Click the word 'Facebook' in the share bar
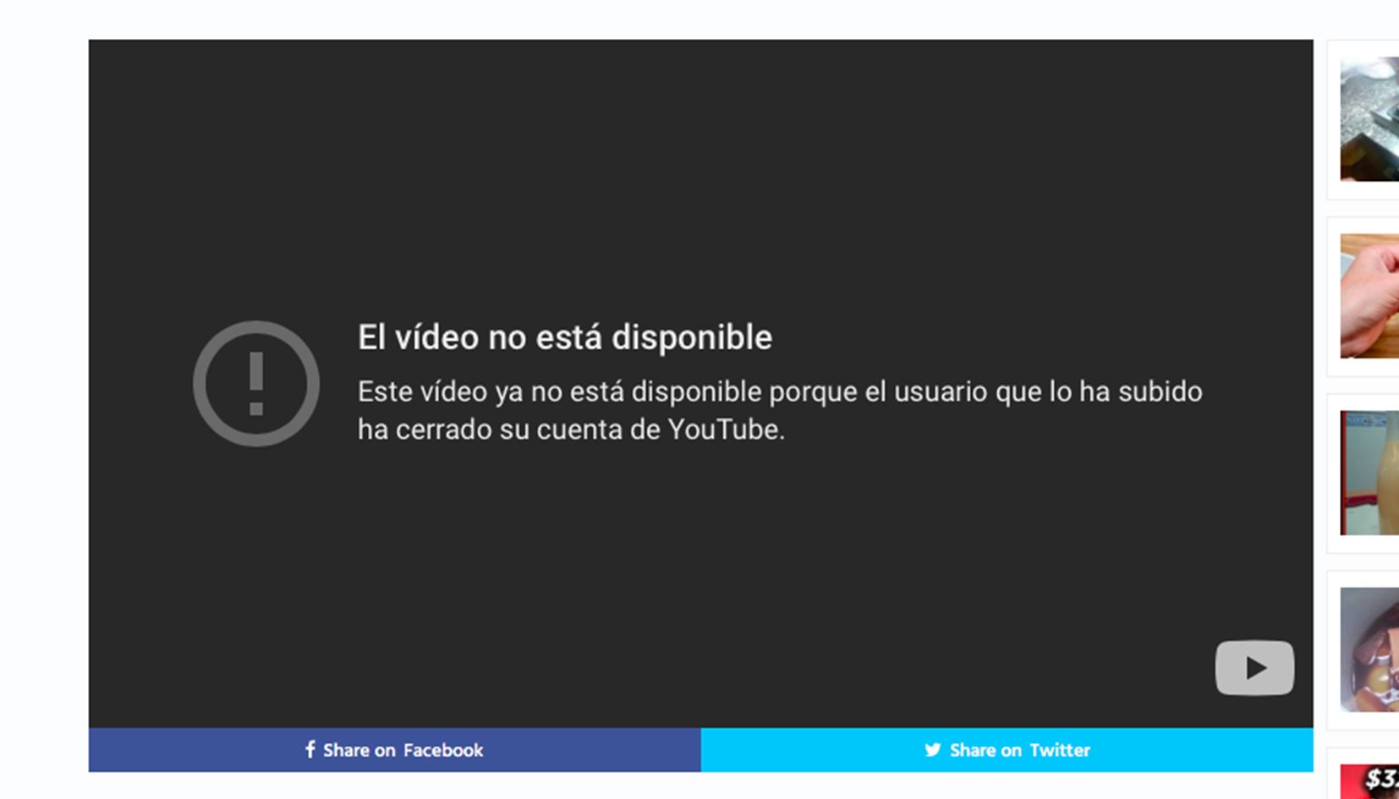Screen dimensions: 1399x799 (442, 750)
